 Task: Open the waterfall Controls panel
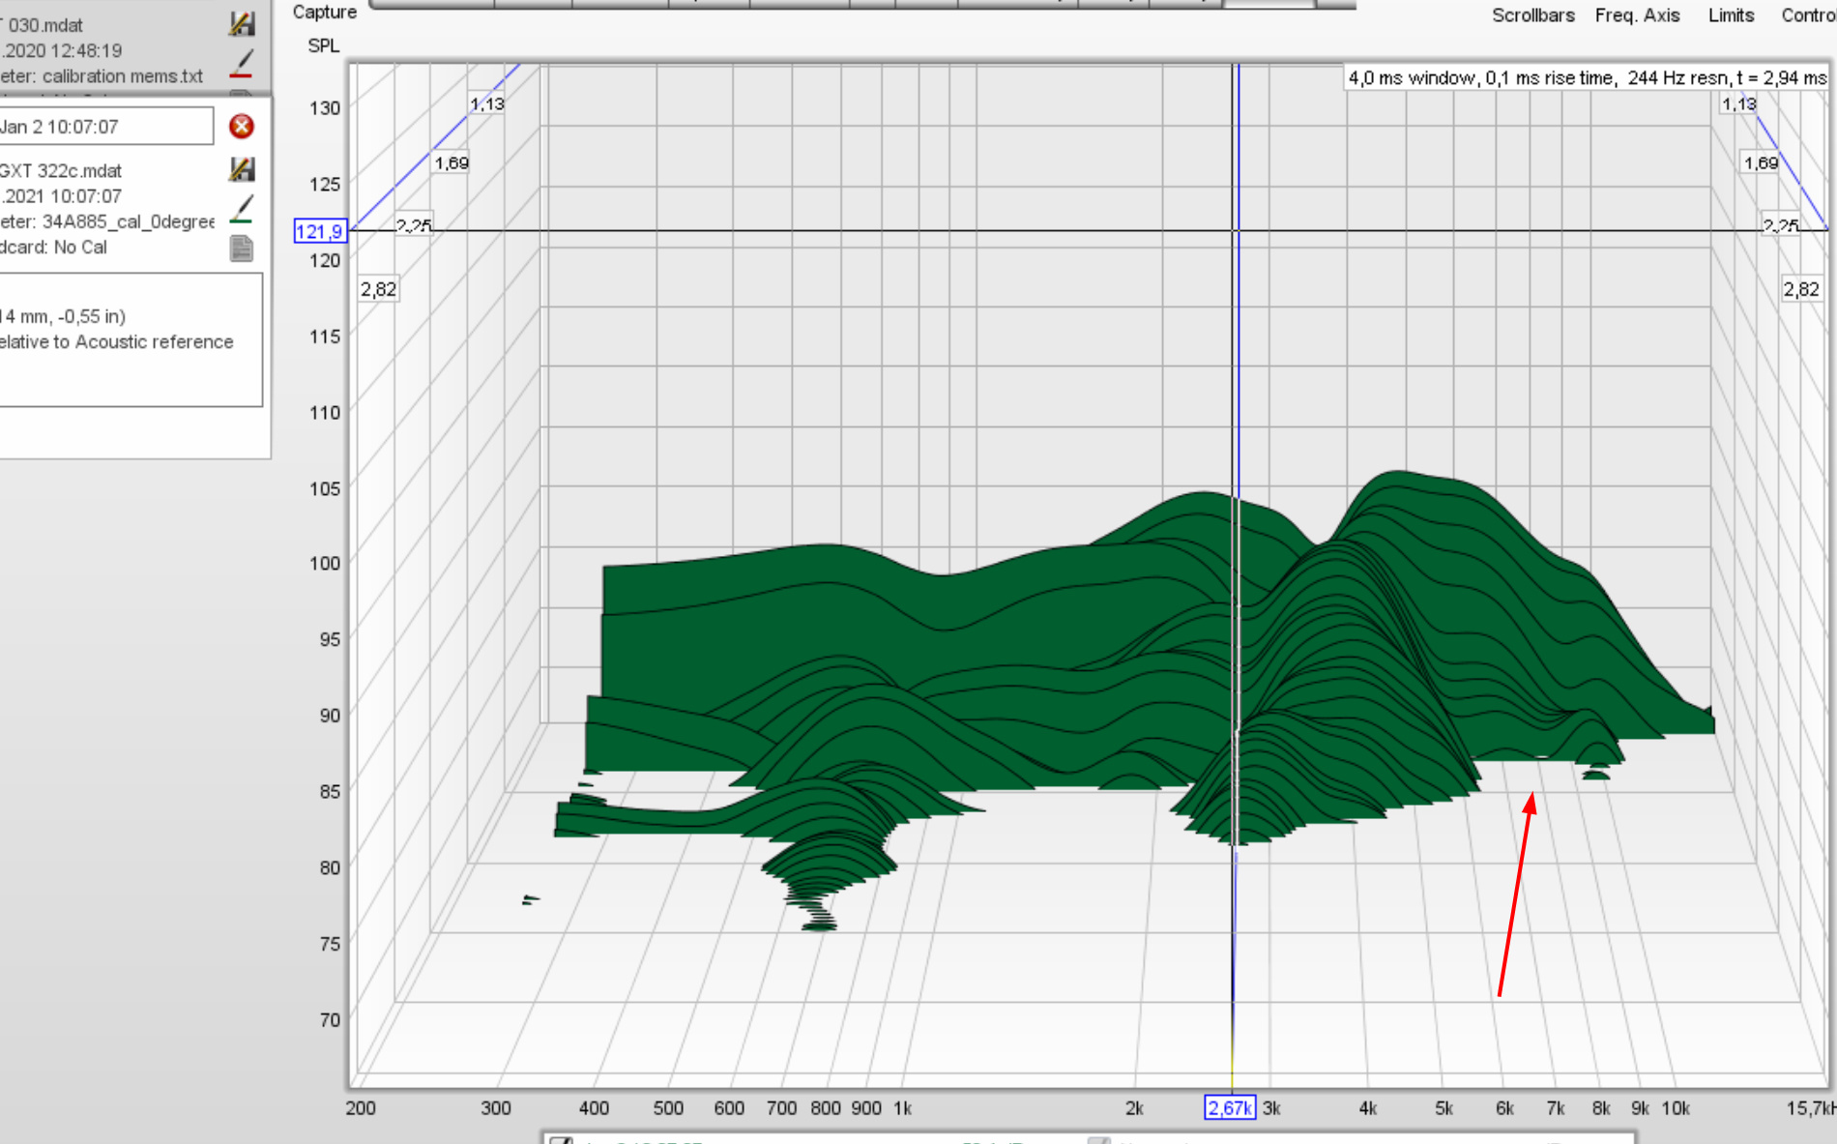(x=1809, y=15)
